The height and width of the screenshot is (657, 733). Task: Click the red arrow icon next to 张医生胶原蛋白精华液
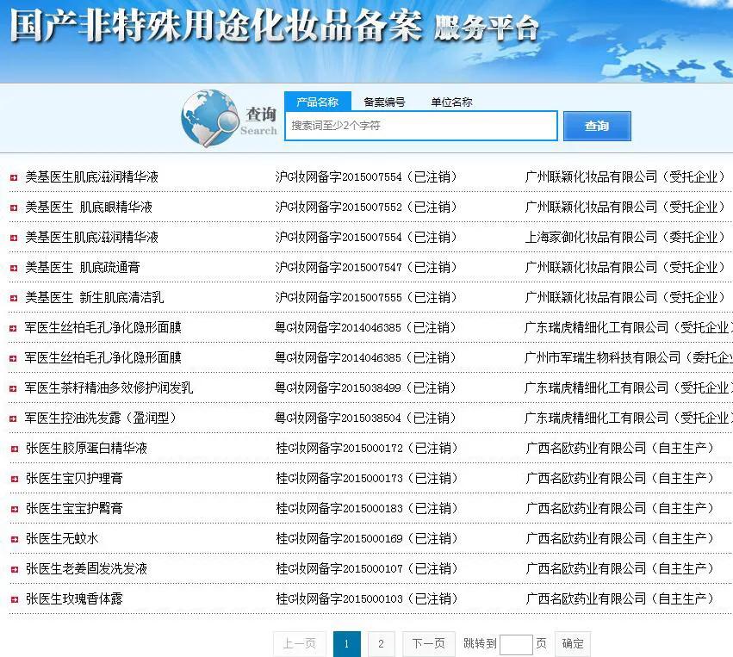pos(12,448)
